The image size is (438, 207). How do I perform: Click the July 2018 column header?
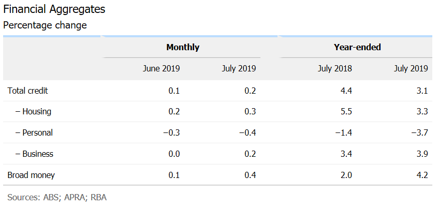(x=334, y=68)
